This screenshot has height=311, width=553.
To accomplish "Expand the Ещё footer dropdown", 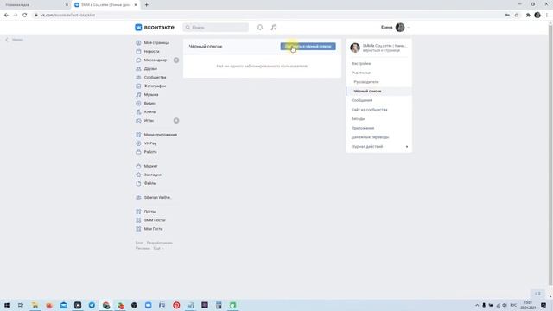I will (158, 248).
